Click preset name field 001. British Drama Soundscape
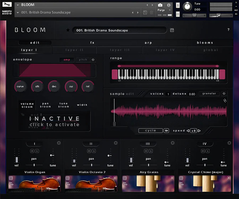The height and width of the screenshot is (199, 239). pyautogui.click(x=119, y=30)
